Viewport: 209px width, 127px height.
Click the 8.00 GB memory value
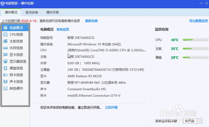point(84,63)
